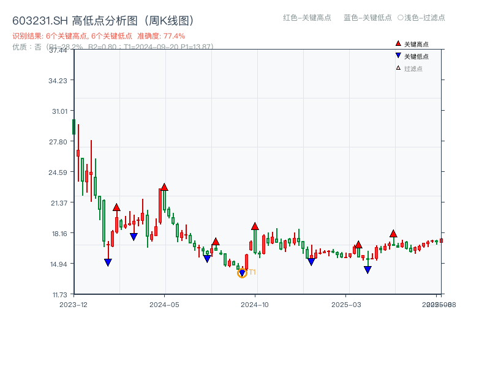The height and width of the screenshot is (367, 490).
Task: Click the red triangle marker near the rightmost 2025 high
Action: coord(393,234)
